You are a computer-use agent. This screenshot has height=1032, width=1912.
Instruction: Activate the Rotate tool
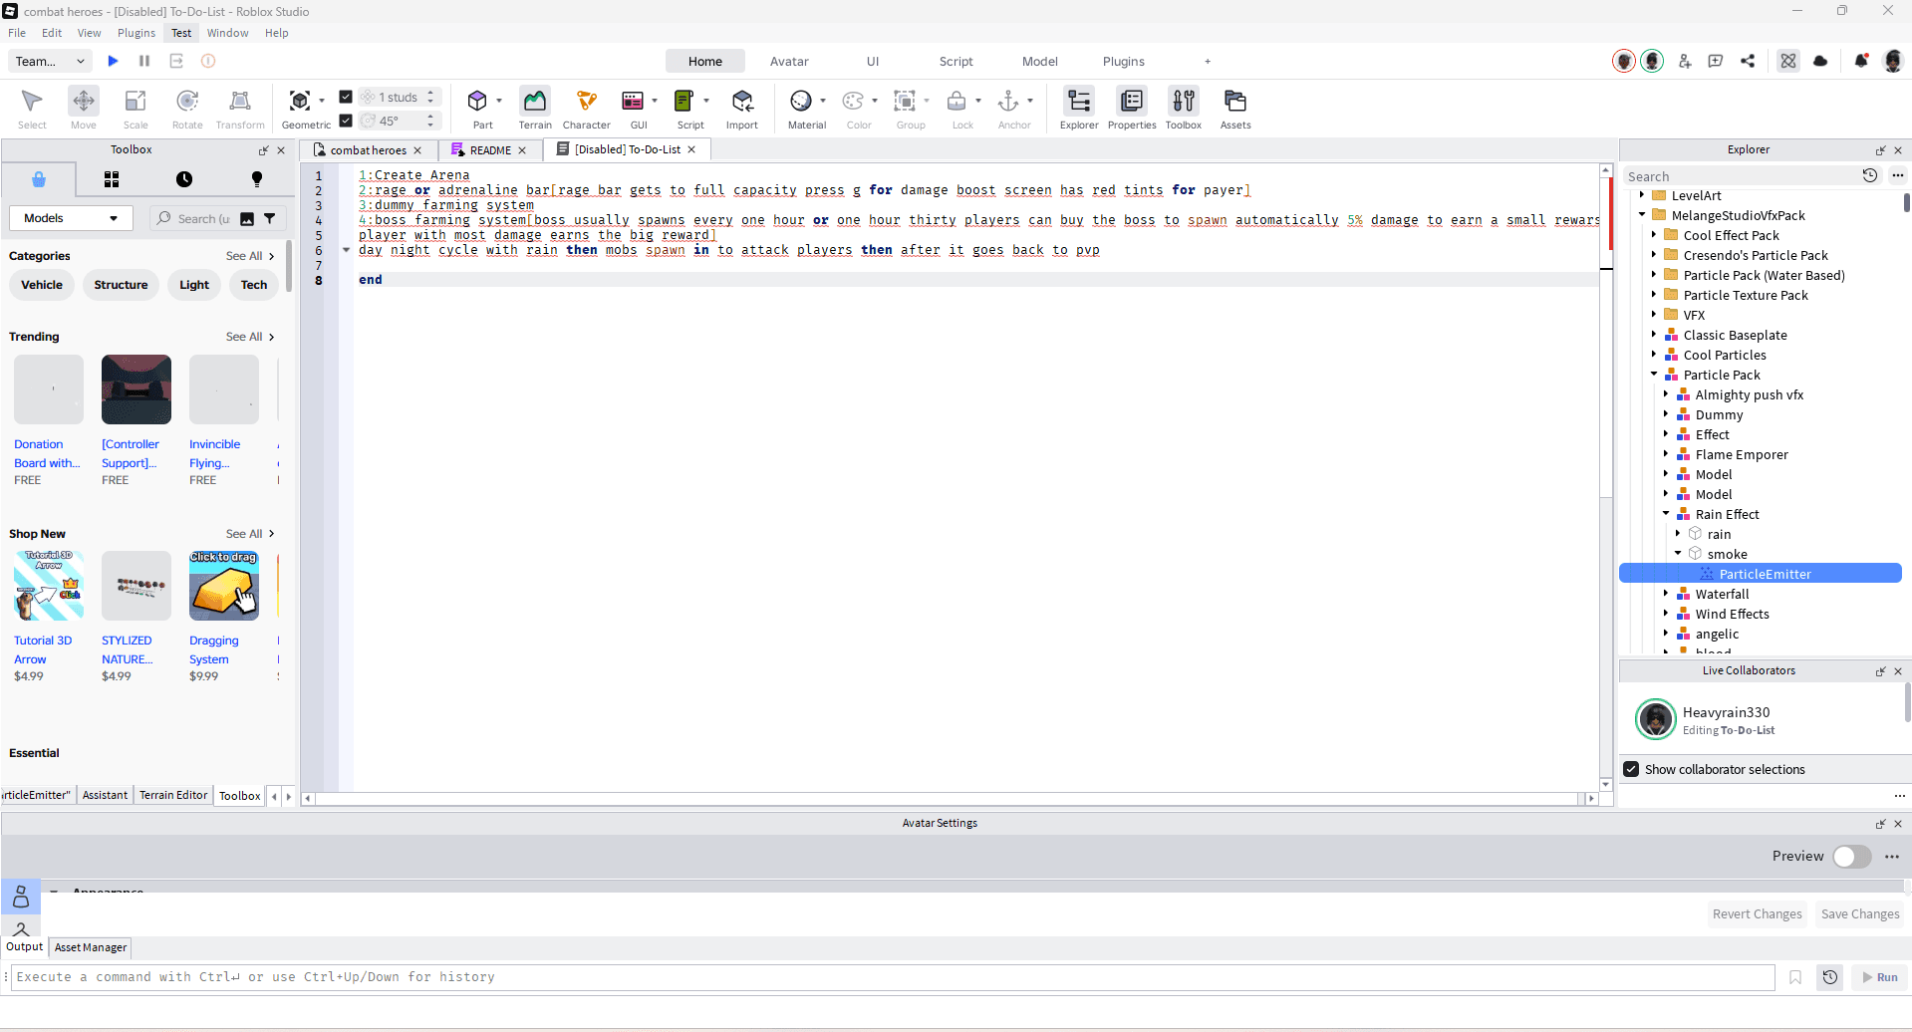click(x=187, y=108)
